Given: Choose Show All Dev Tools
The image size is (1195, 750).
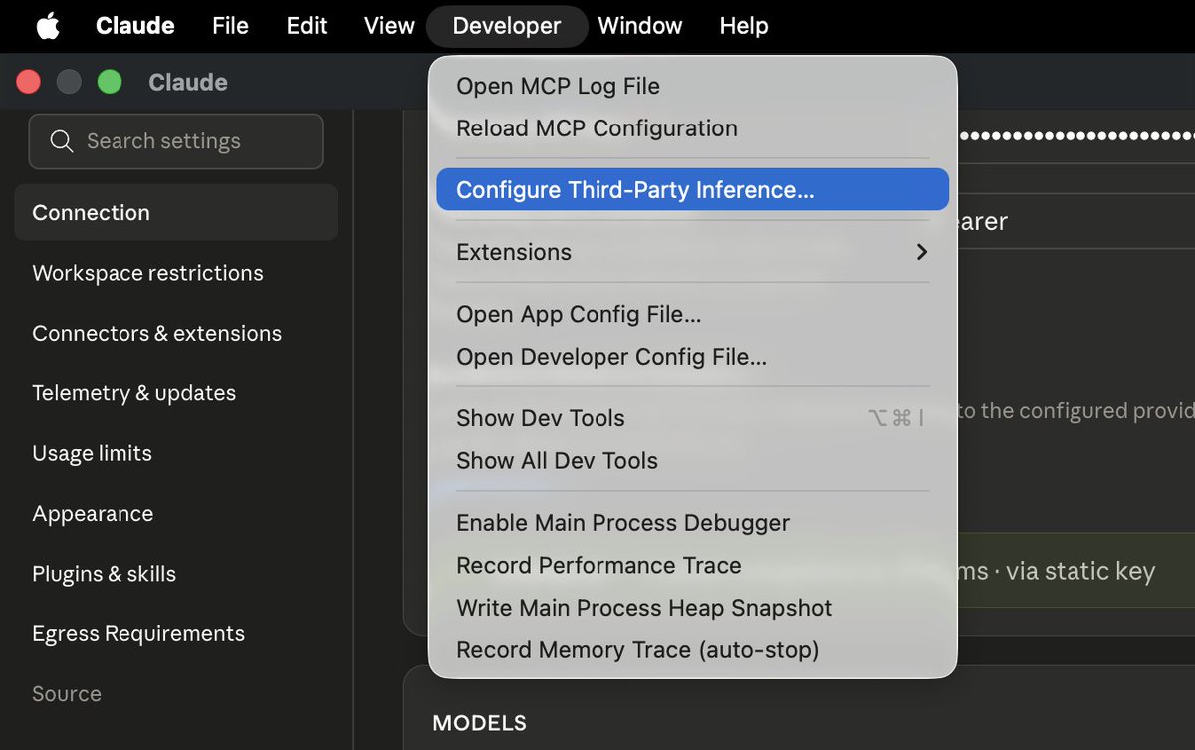Looking at the screenshot, I should pos(692,461).
